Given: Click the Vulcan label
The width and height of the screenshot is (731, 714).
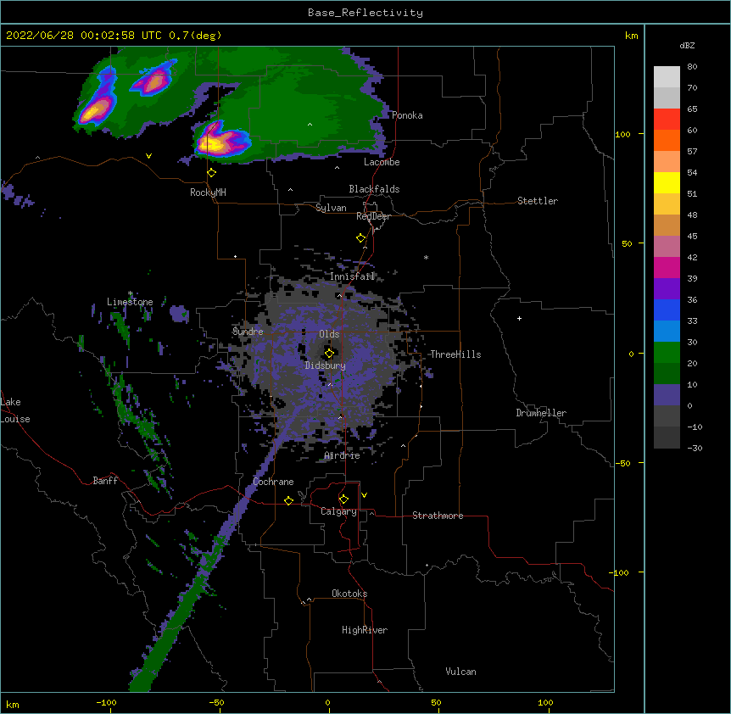Looking at the screenshot, I should (460, 672).
